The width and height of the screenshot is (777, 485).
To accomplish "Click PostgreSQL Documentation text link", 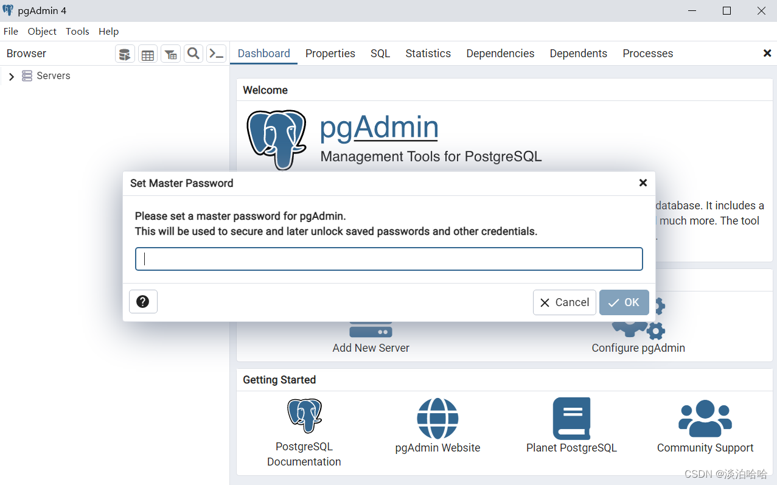I will point(304,454).
